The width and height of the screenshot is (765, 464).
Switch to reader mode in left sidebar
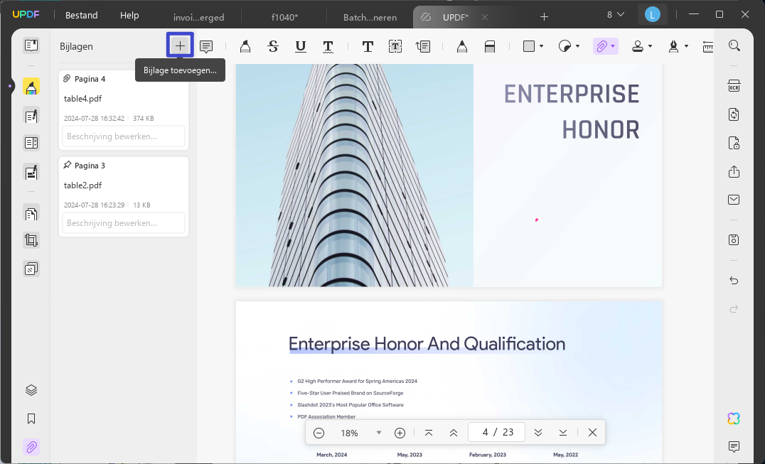(x=31, y=45)
